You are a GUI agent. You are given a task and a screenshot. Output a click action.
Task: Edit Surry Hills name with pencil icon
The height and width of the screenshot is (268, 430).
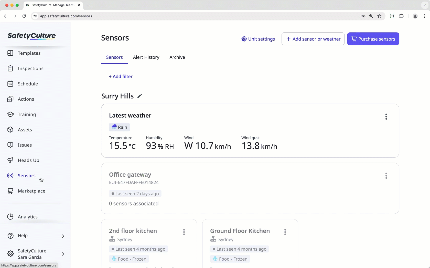coord(139,96)
